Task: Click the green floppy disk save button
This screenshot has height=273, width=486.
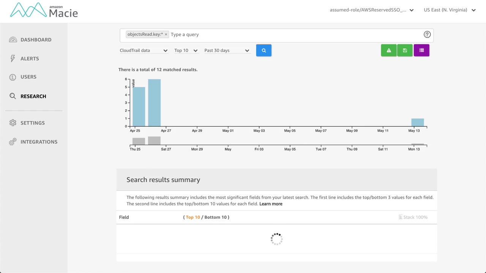Action: (405, 50)
